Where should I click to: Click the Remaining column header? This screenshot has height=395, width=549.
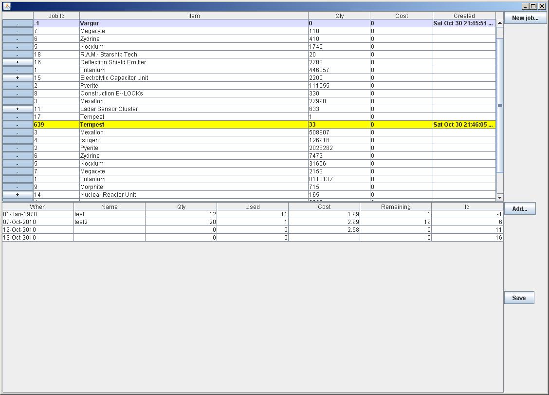coord(396,207)
